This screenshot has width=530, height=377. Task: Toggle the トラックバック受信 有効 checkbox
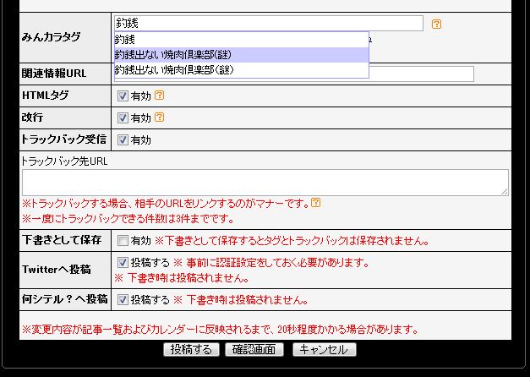pos(123,140)
